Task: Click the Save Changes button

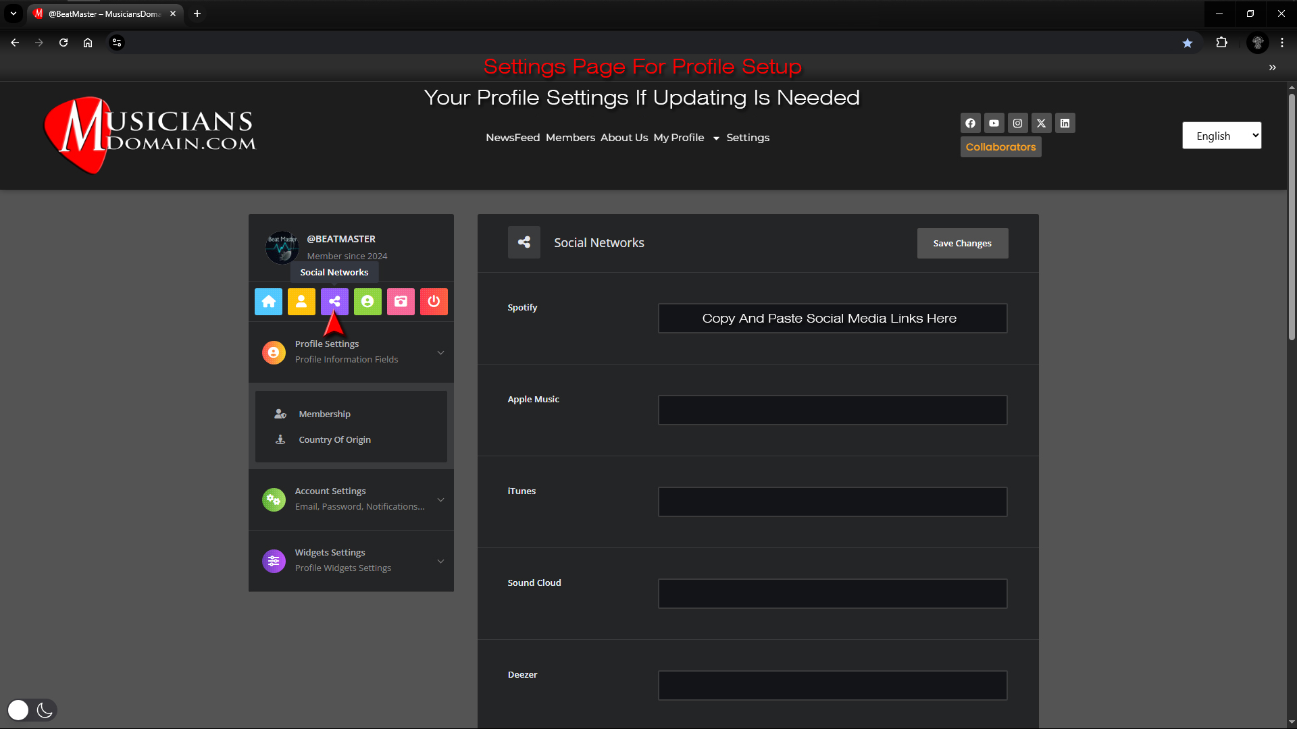Action: point(963,243)
